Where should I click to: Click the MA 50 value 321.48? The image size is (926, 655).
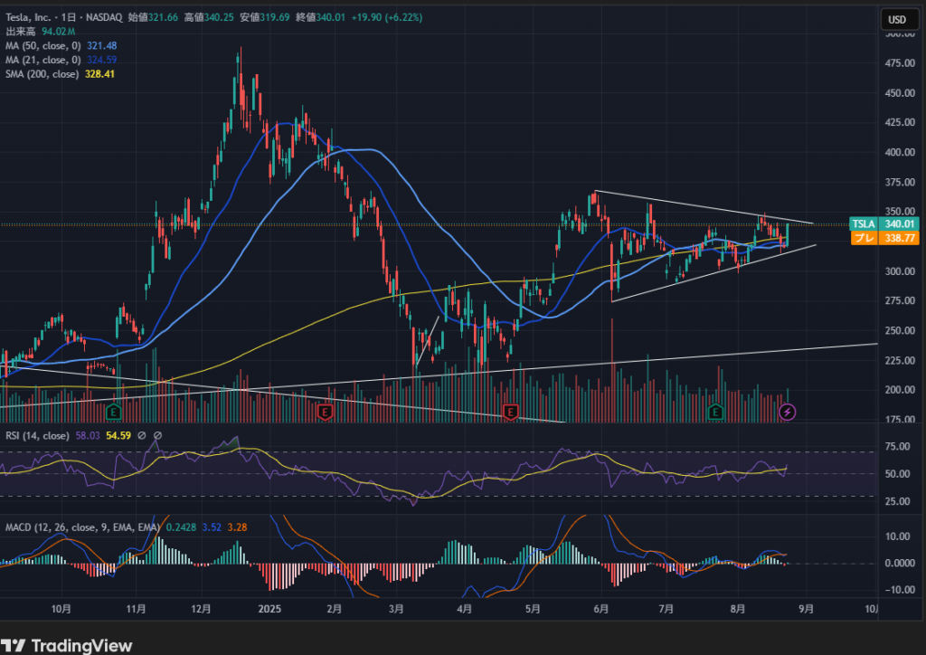(x=101, y=45)
